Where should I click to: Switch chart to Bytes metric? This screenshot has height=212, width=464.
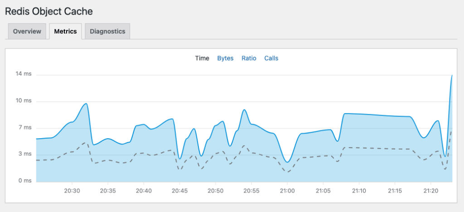pyautogui.click(x=225, y=58)
